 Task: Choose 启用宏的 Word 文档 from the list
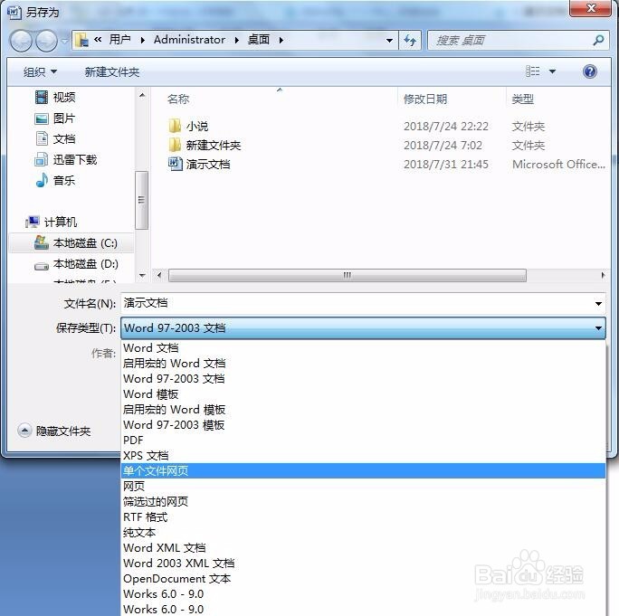tap(363, 364)
